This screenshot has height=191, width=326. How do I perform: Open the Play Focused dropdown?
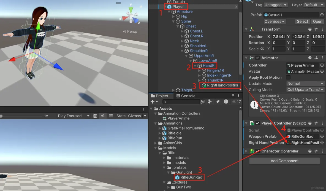73,116
